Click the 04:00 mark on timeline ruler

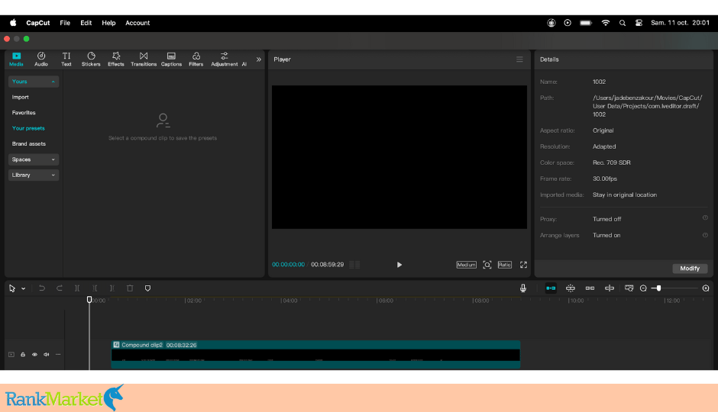(x=289, y=301)
